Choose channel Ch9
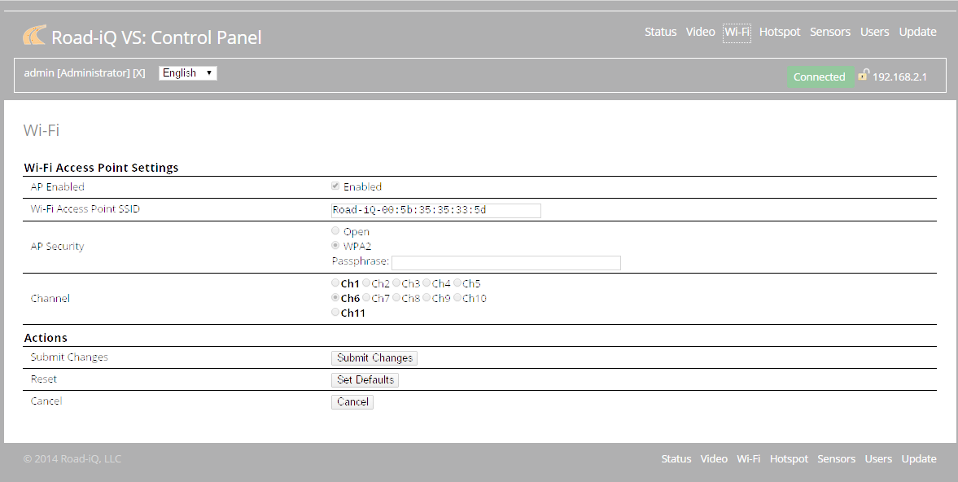 (427, 297)
